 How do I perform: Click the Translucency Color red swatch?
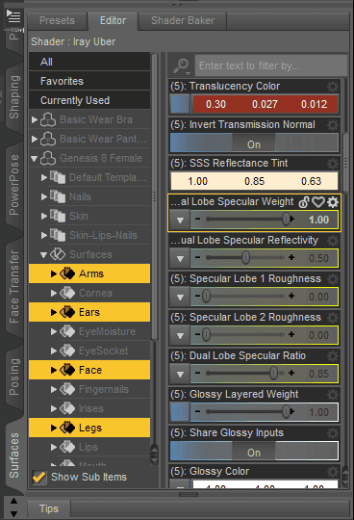click(x=265, y=104)
